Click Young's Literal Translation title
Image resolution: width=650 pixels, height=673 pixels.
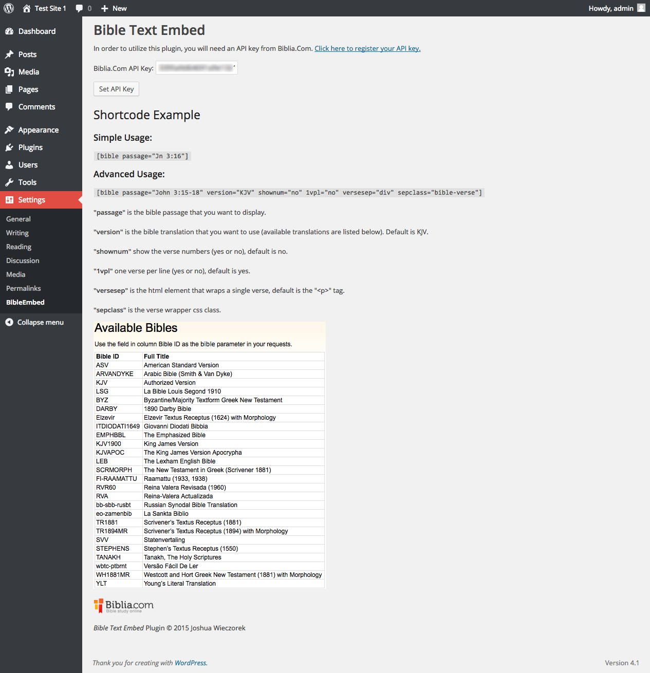(179, 584)
